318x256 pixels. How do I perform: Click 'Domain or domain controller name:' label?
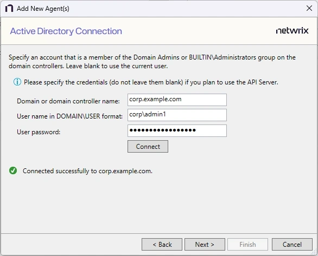tap(68, 101)
